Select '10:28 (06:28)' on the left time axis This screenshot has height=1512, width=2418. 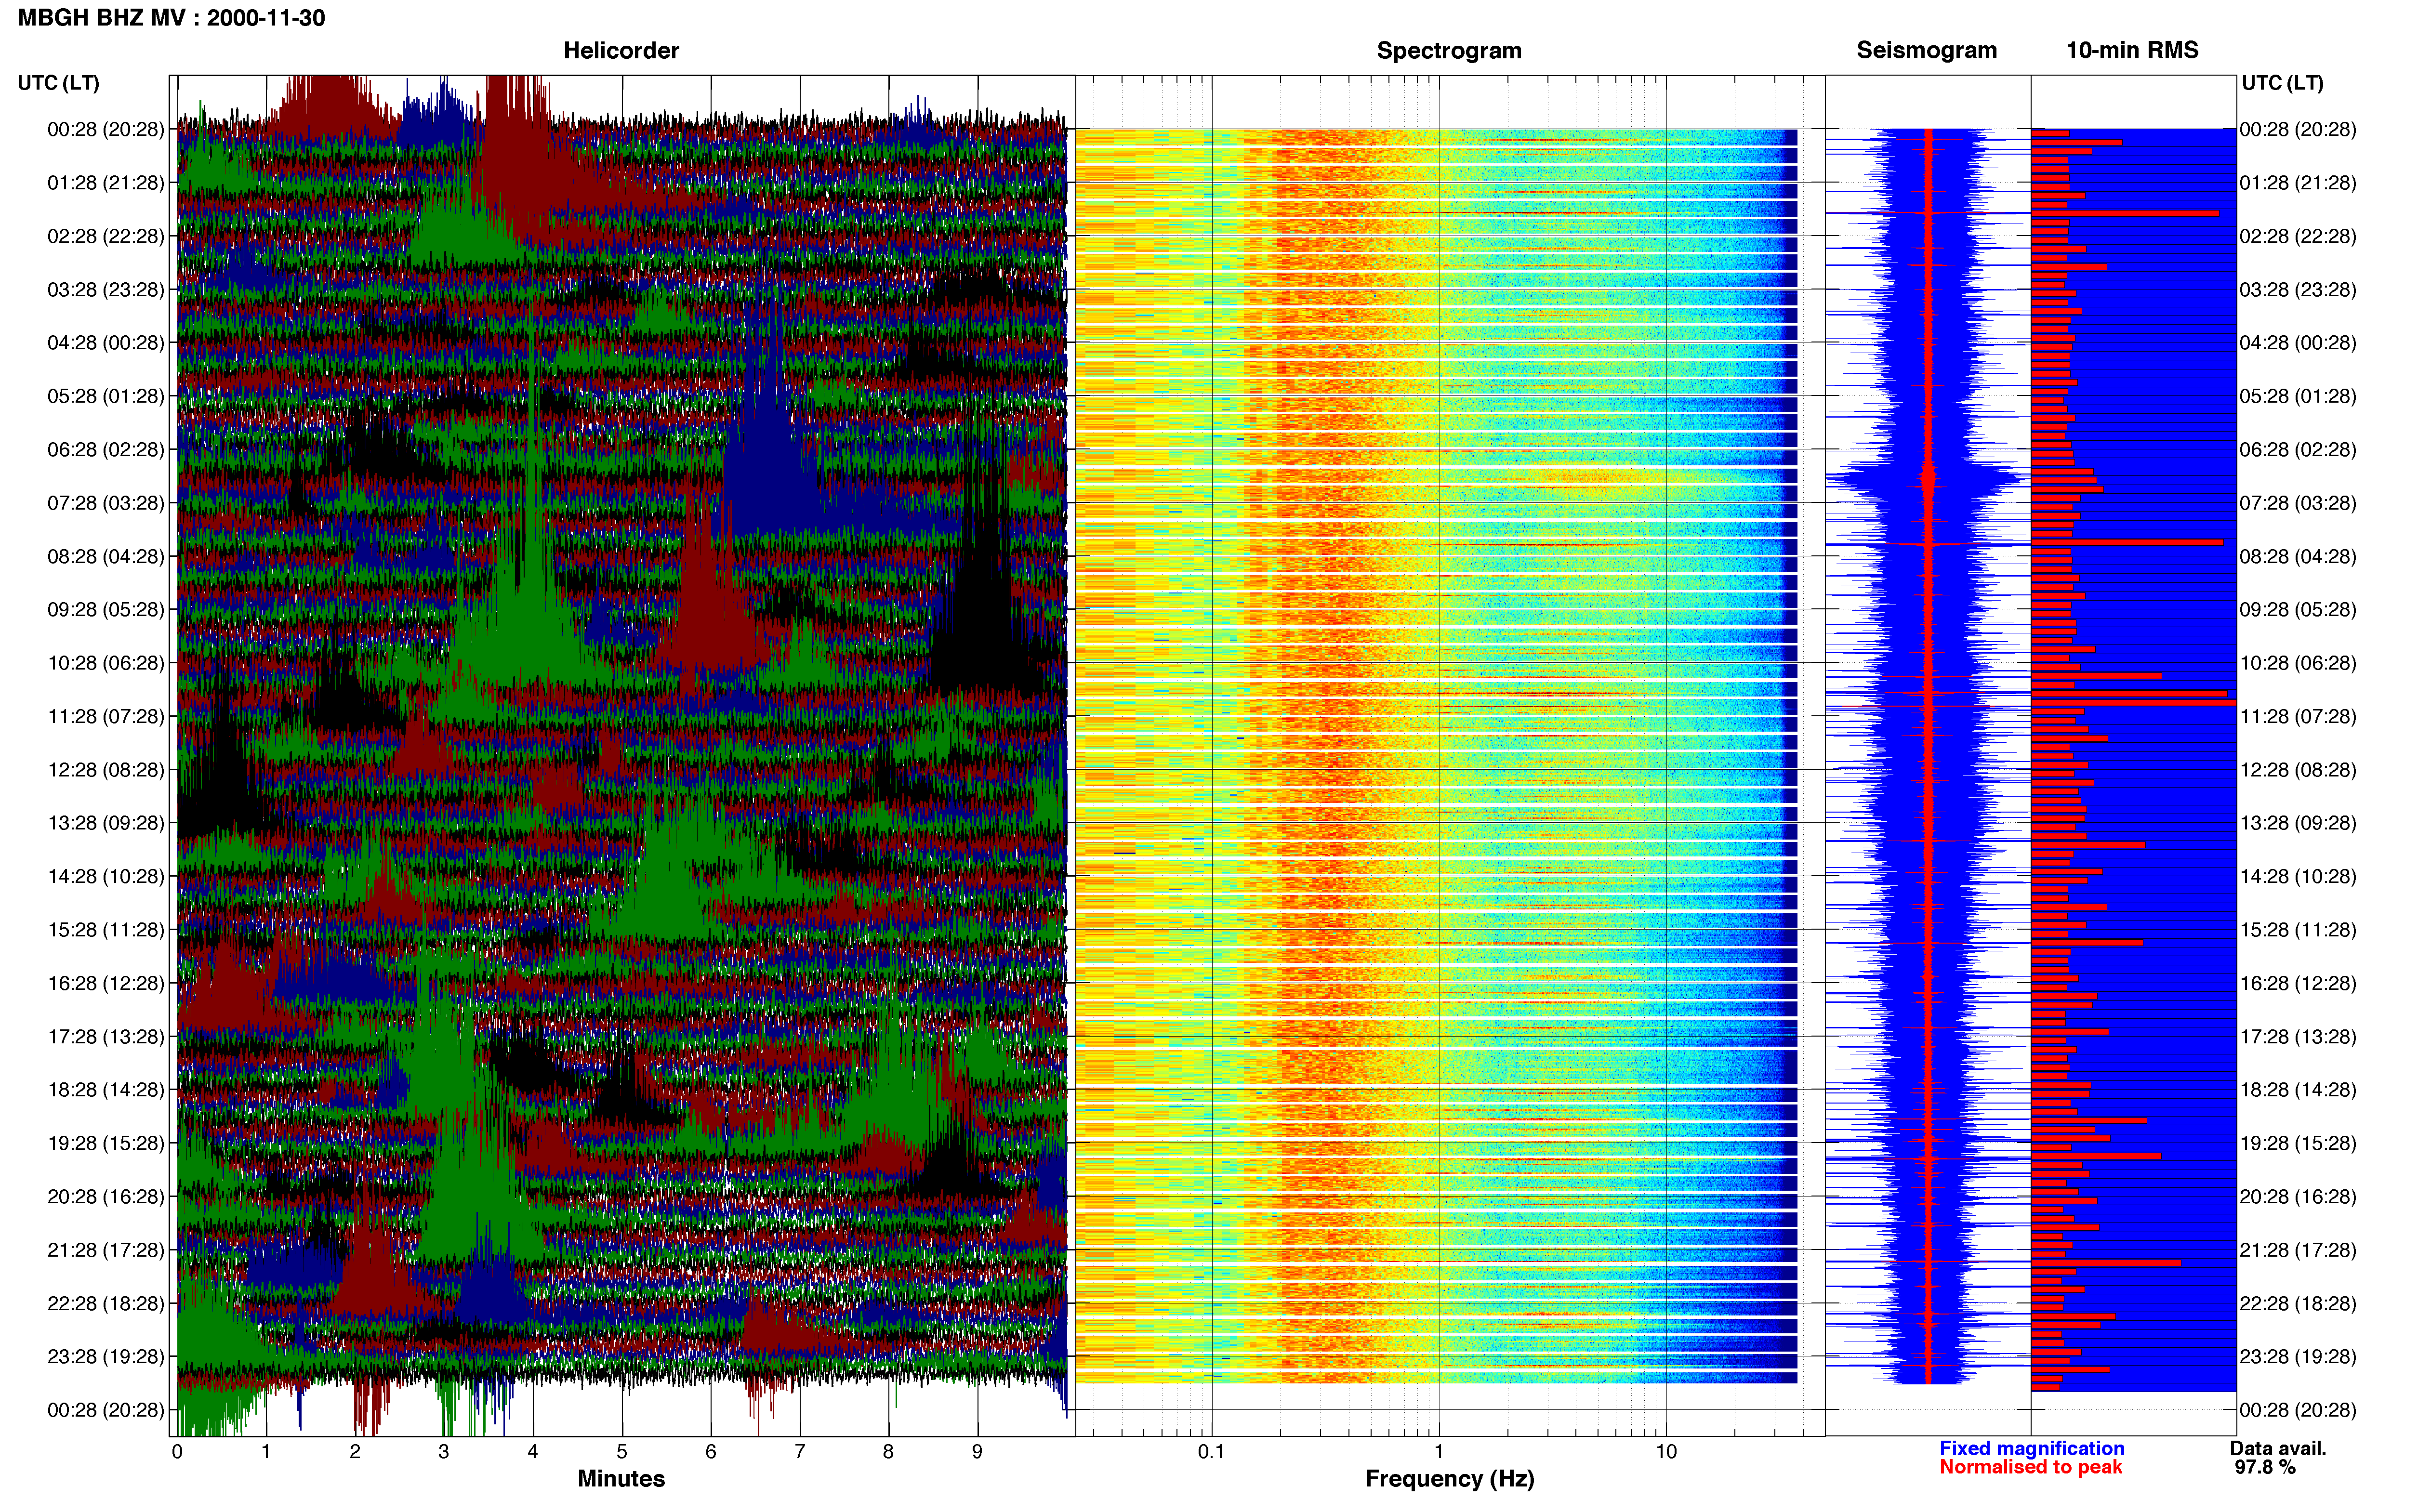[x=106, y=663]
